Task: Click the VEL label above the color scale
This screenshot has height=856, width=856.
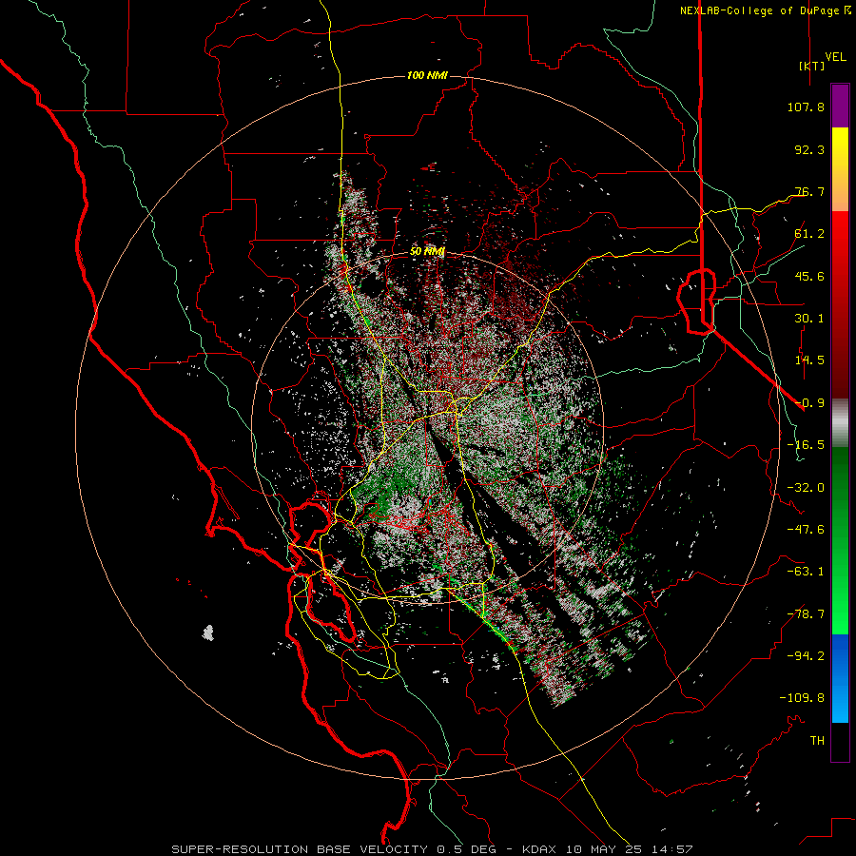Action: (835, 57)
